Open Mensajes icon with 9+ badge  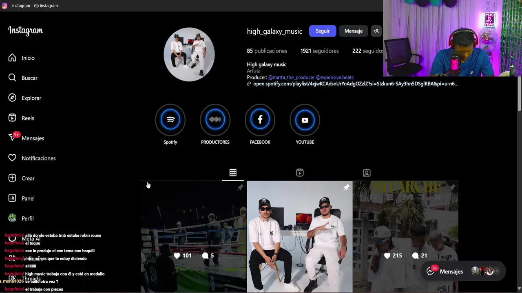(x=12, y=138)
